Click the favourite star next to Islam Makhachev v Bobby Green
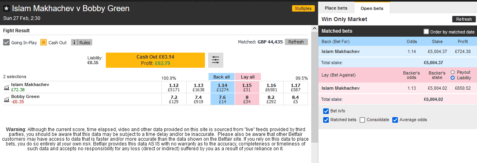 point(6,9)
